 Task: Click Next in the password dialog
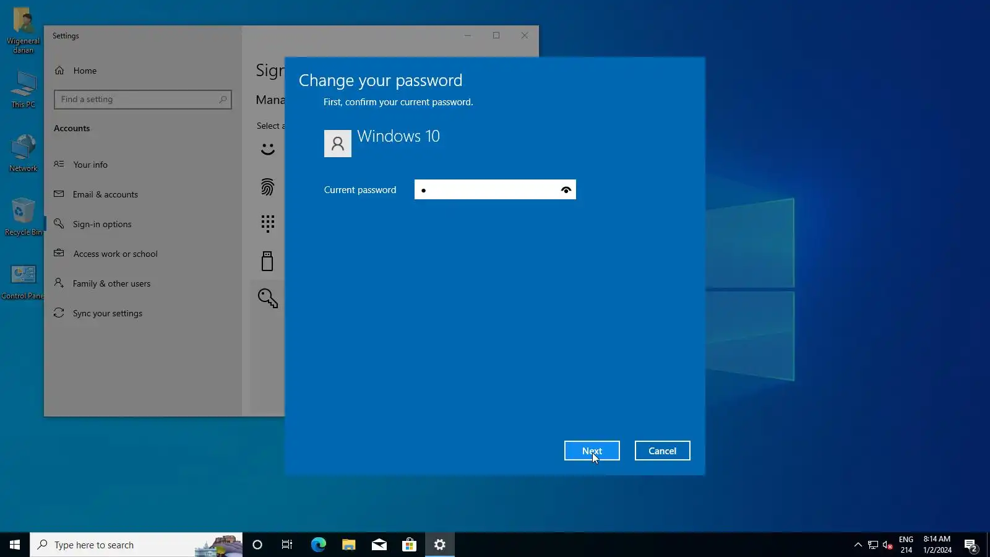592,451
